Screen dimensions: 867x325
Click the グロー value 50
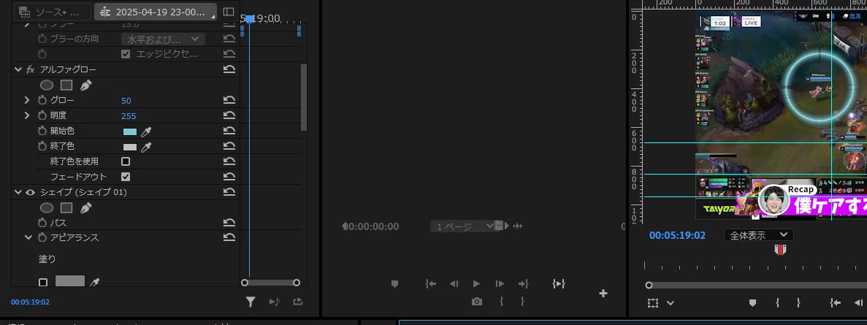pos(126,101)
